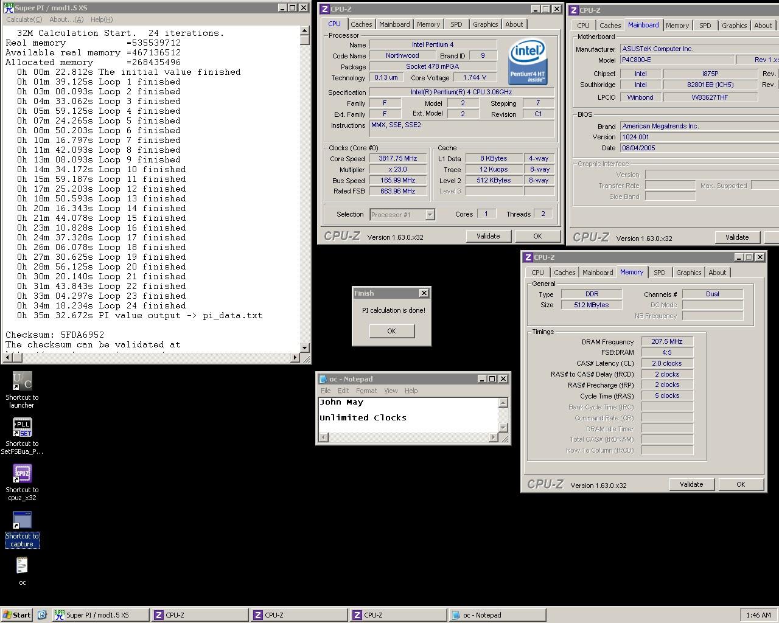This screenshot has height=623, width=779.
Task: Open the oc text file desktop icon
Action: point(22,571)
